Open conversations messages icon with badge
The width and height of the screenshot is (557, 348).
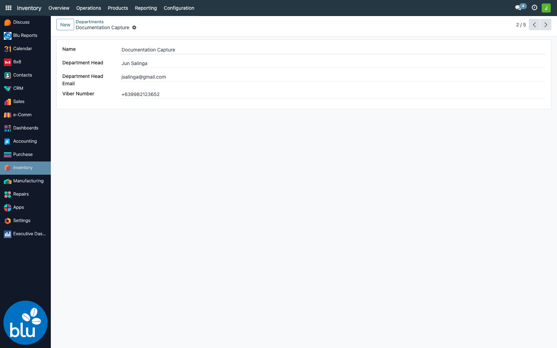pyautogui.click(x=520, y=8)
